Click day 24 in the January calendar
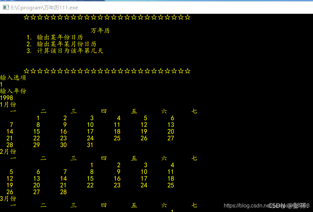This screenshot has height=212, width=313. [x=90, y=138]
